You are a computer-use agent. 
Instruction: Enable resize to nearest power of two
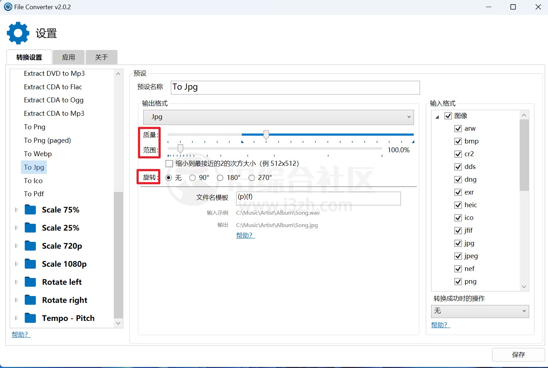pyautogui.click(x=169, y=163)
